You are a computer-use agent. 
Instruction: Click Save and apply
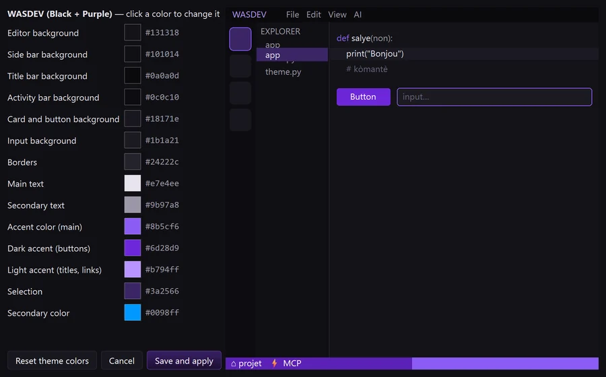(184, 361)
